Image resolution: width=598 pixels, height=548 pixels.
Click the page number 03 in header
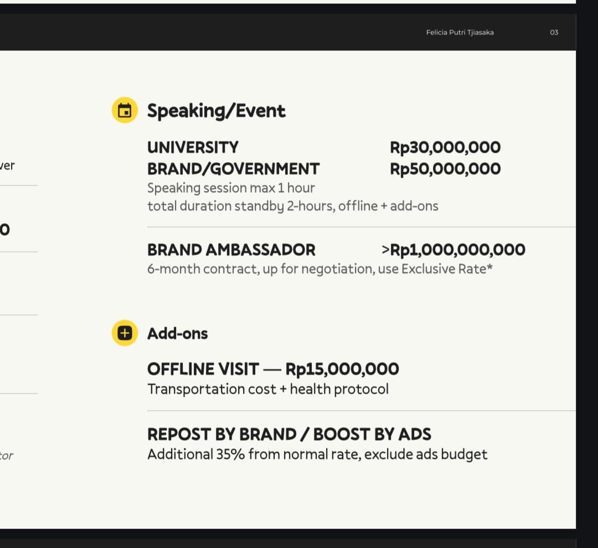554,33
